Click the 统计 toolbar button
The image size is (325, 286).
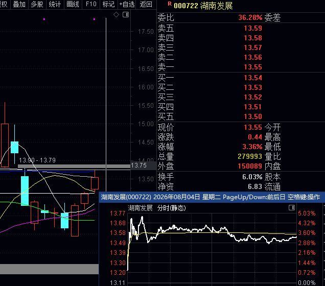[x=55, y=4]
